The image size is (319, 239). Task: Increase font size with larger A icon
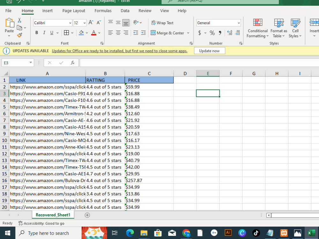point(91,23)
